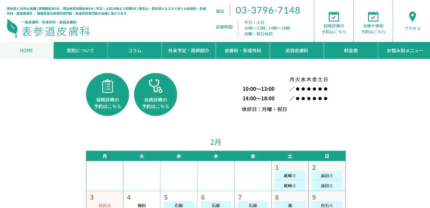The height and width of the screenshot is (208, 430).
Task: Click phone number 03-3796-7148
Action: pos(268,10)
